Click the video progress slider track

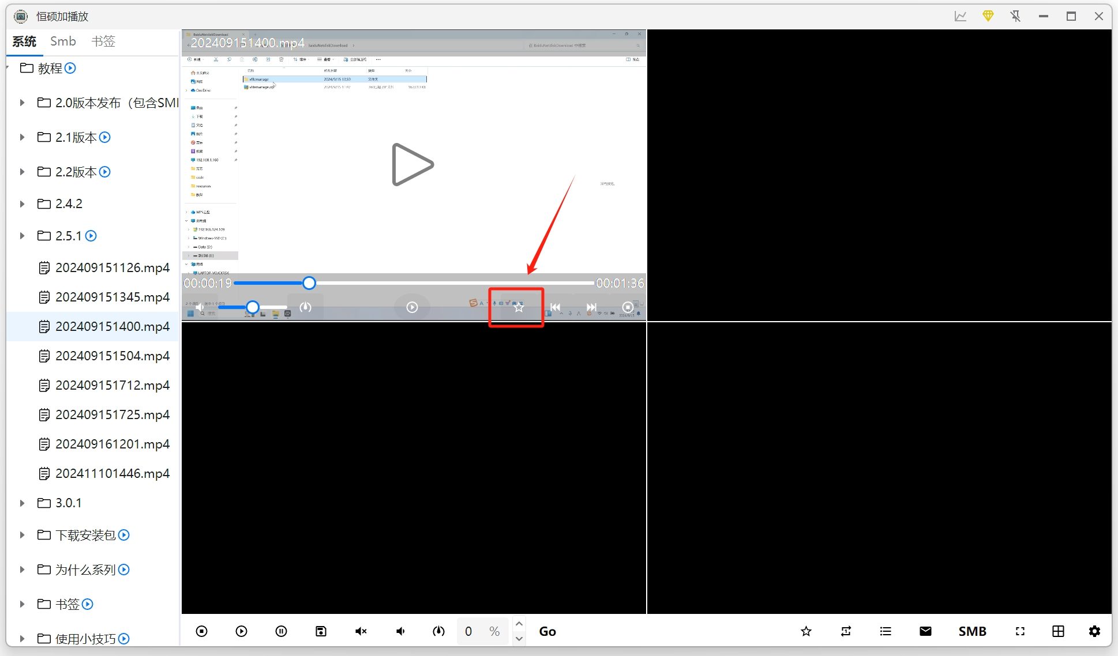point(450,283)
